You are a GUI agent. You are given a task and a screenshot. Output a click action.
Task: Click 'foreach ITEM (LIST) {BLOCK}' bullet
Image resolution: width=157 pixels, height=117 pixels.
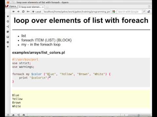click(46, 40)
